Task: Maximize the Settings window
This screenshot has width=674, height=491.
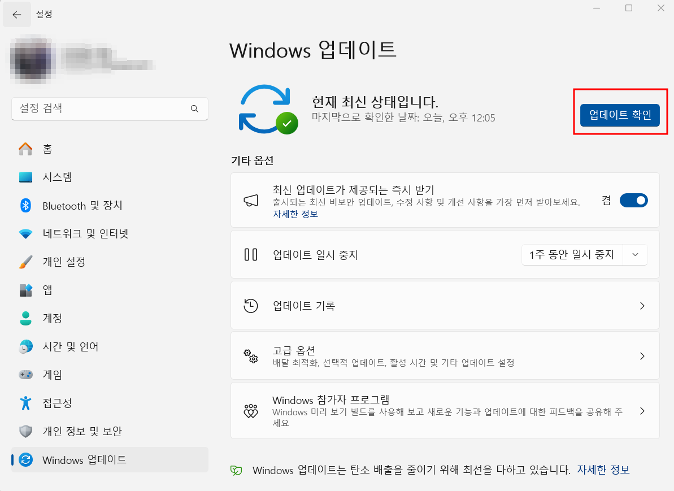Action: 629,8
